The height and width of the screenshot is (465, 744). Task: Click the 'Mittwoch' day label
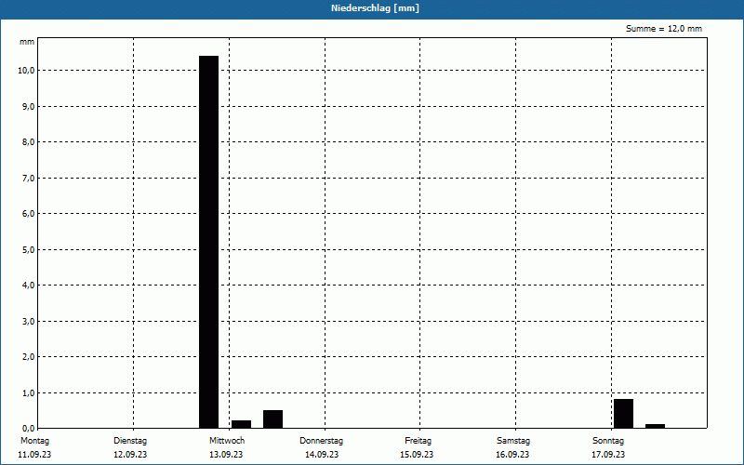click(x=227, y=441)
